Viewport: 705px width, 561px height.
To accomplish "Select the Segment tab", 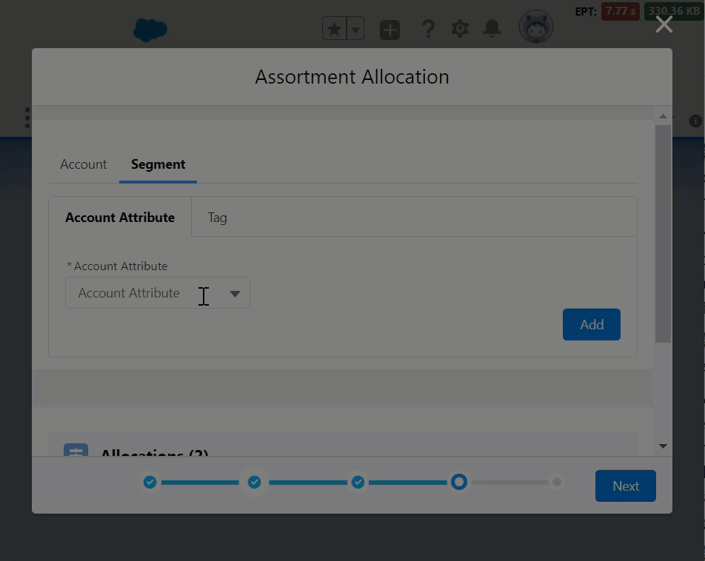I will [158, 164].
